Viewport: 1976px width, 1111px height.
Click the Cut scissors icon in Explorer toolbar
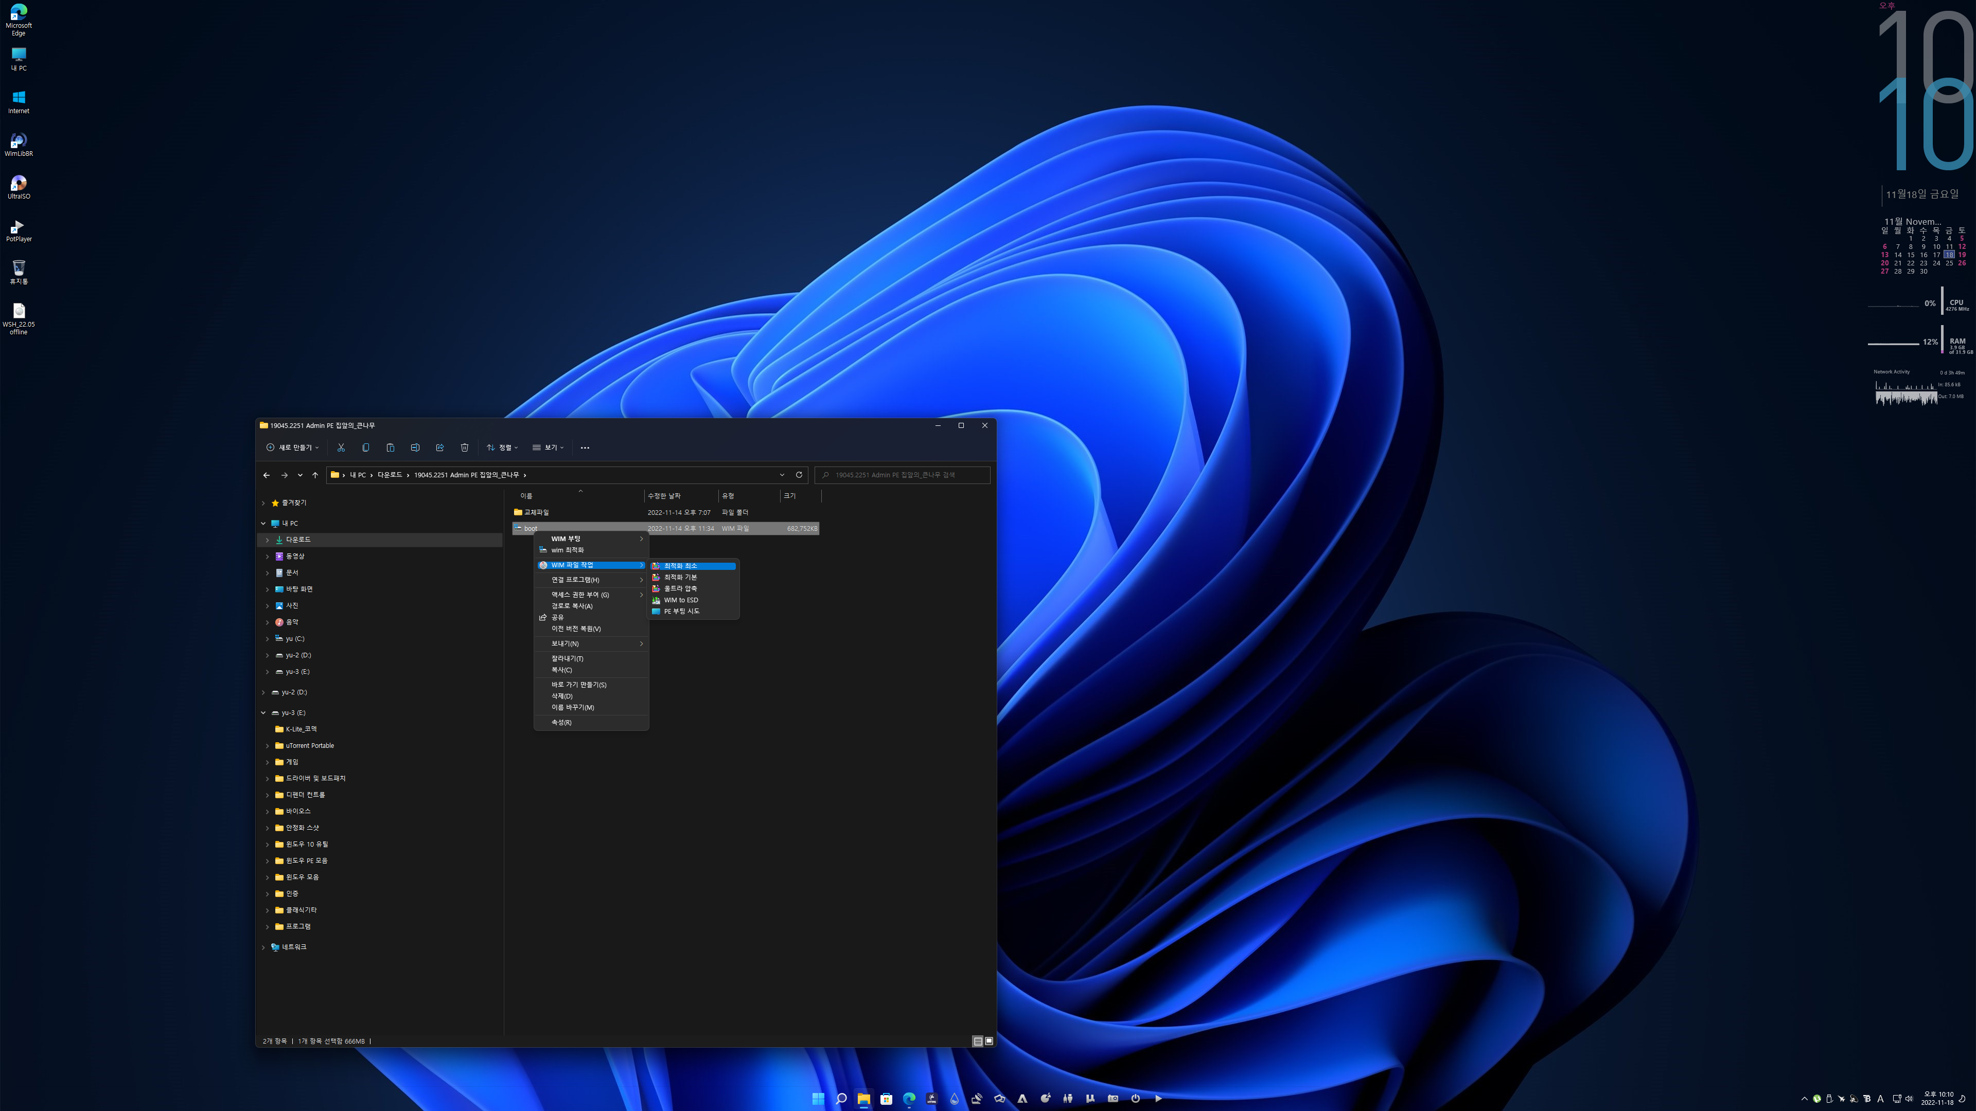(341, 447)
